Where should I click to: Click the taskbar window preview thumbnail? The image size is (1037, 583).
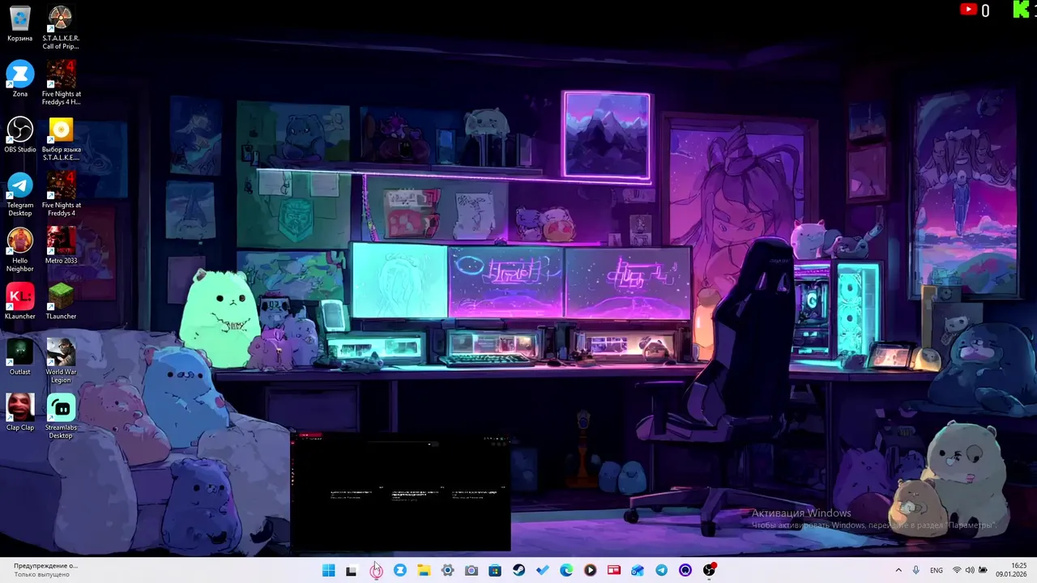[401, 493]
